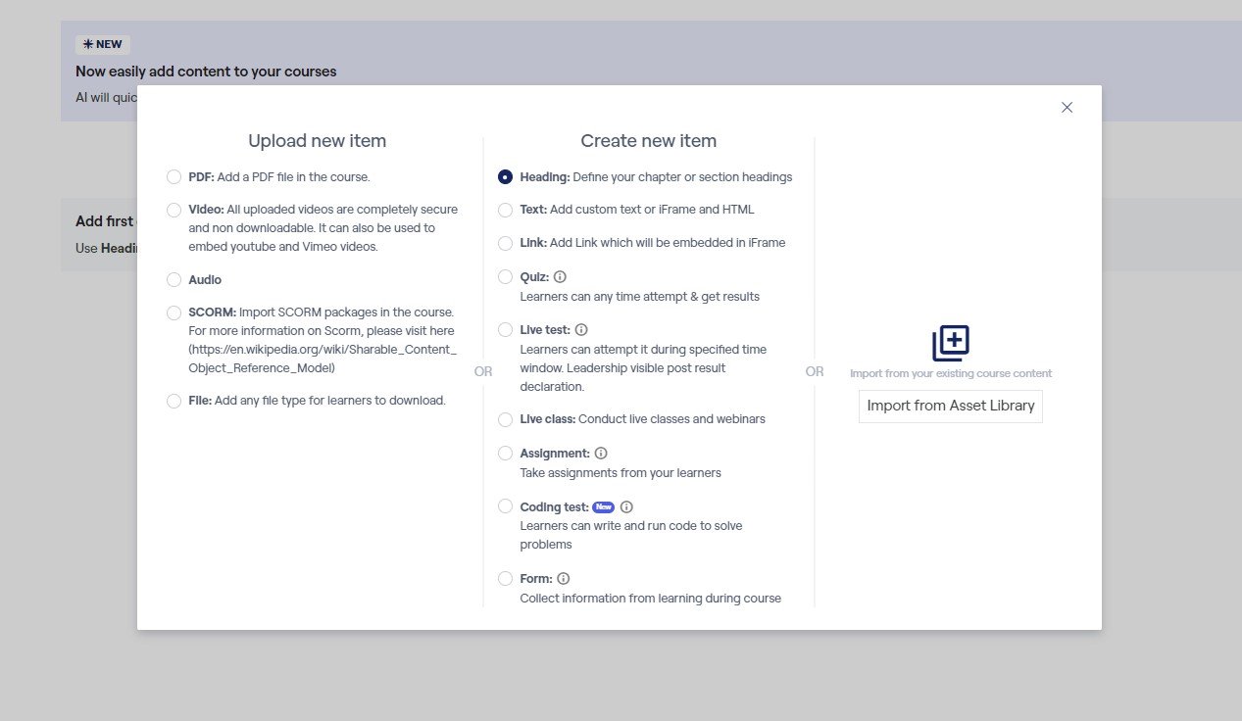The image size is (1242, 721).
Task: Click info icon next to Quiz
Action: click(x=560, y=277)
